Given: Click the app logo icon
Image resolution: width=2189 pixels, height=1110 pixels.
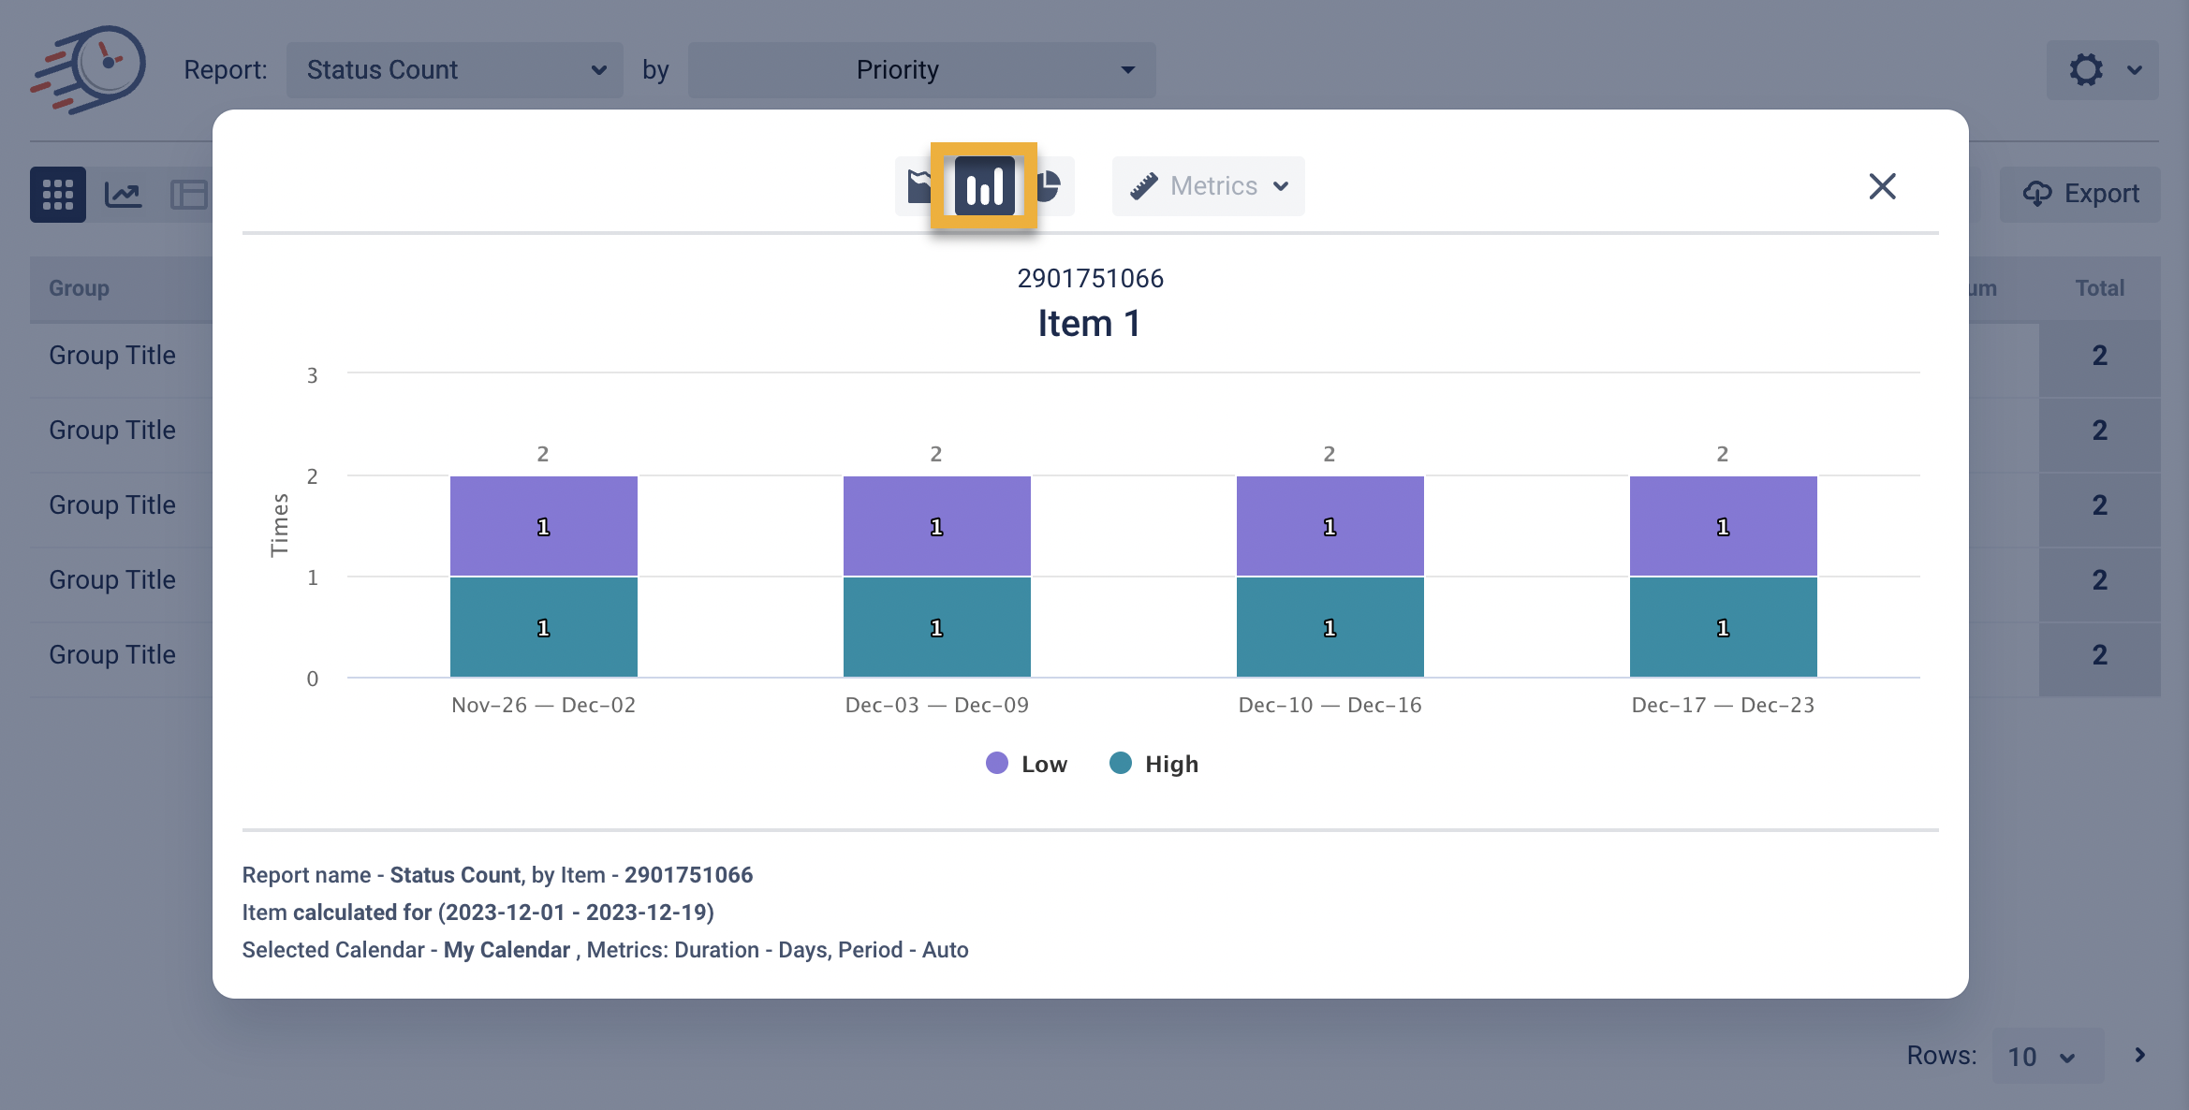Looking at the screenshot, I should tap(89, 68).
